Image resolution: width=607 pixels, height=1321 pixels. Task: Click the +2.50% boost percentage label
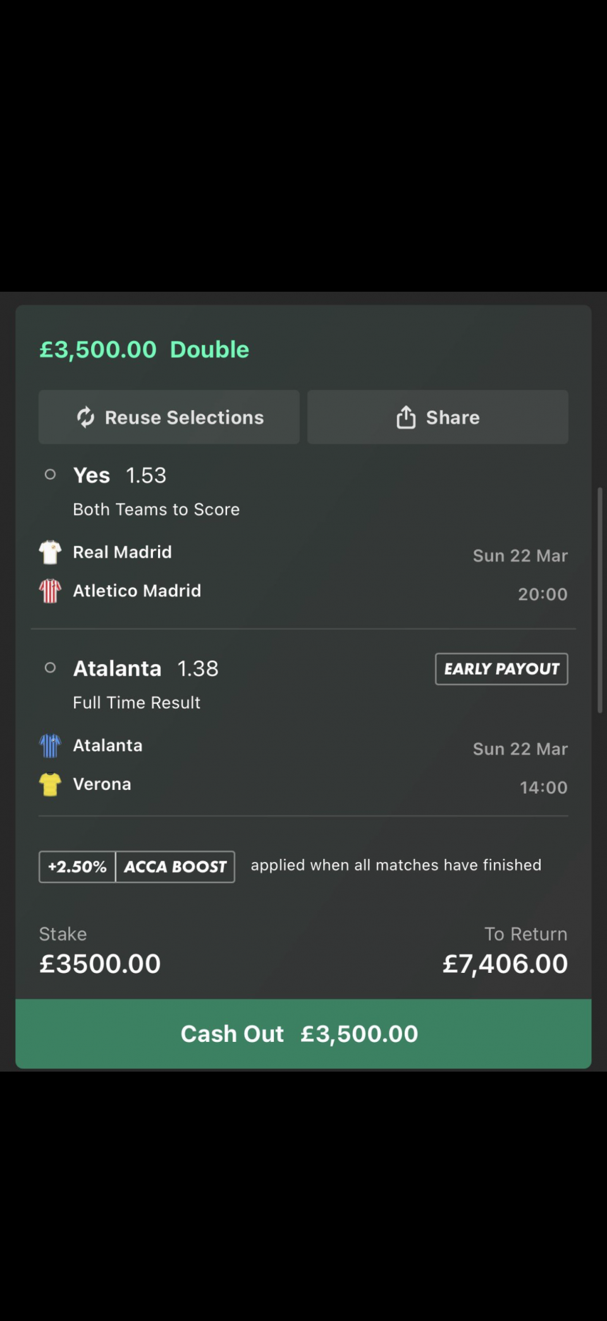(x=77, y=867)
